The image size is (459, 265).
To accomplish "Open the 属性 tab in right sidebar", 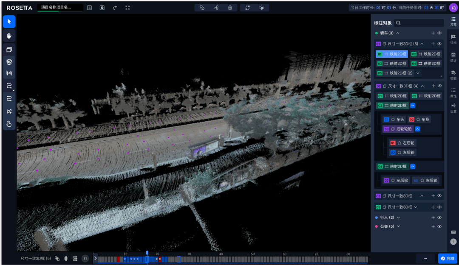I will point(453,92).
